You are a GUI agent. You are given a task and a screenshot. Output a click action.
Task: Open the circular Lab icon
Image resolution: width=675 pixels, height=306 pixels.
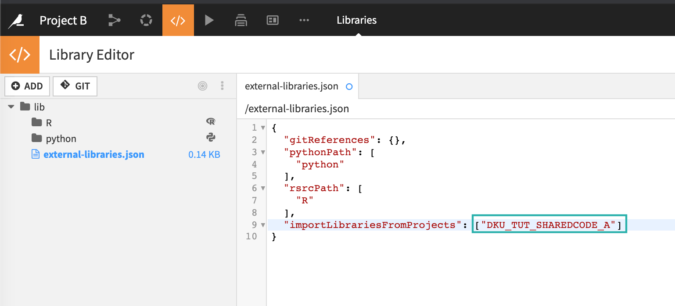coord(146,20)
